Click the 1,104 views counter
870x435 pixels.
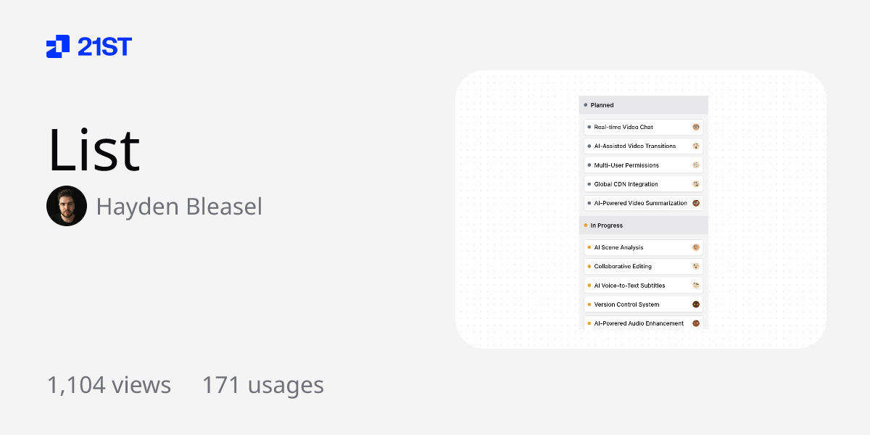(109, 385)
